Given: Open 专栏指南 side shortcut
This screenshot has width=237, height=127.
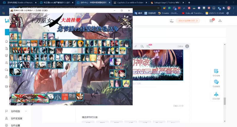Looking at the screenshot, I should tap(216, 73).
